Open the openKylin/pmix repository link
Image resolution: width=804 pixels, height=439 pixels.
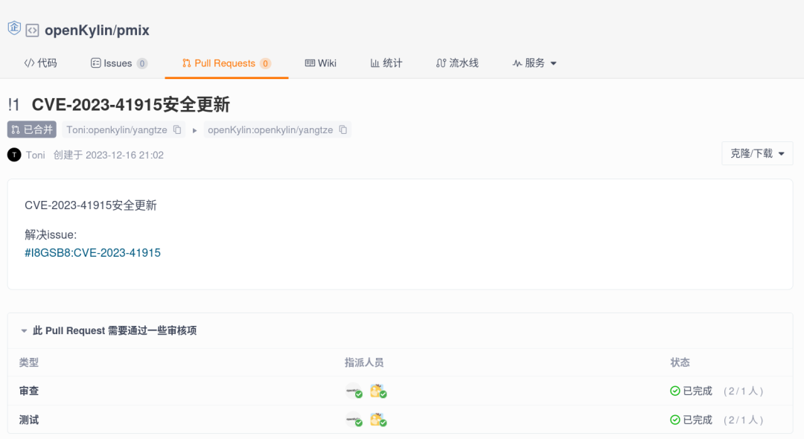pyautogui.click(x=97, y=31)
